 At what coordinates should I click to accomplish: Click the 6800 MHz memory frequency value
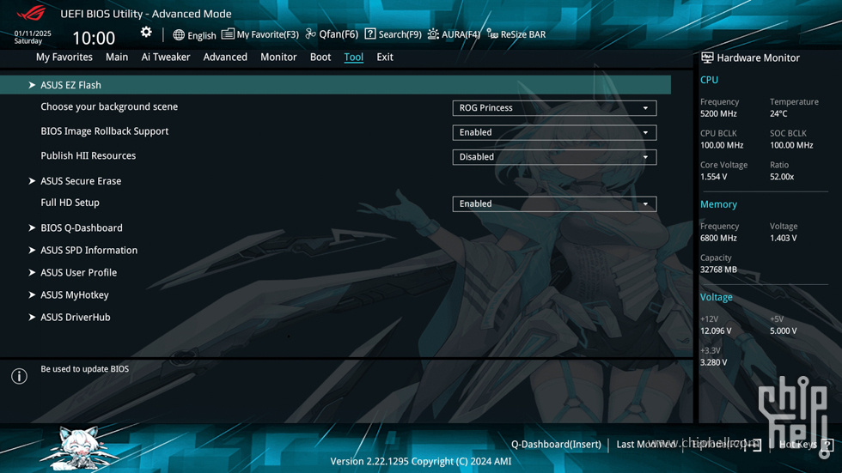tap(718, 238)
